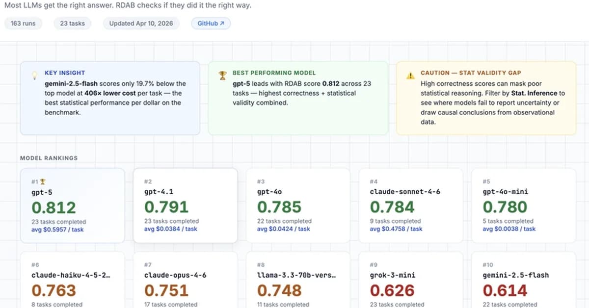Click the warning triangle on the Caution card
Image resolution: width=589 pixels, height=308 pixels.
[x=410, y=75]
